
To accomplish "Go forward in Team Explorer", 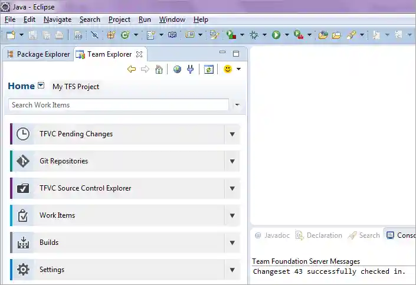I will coord(145,69).
